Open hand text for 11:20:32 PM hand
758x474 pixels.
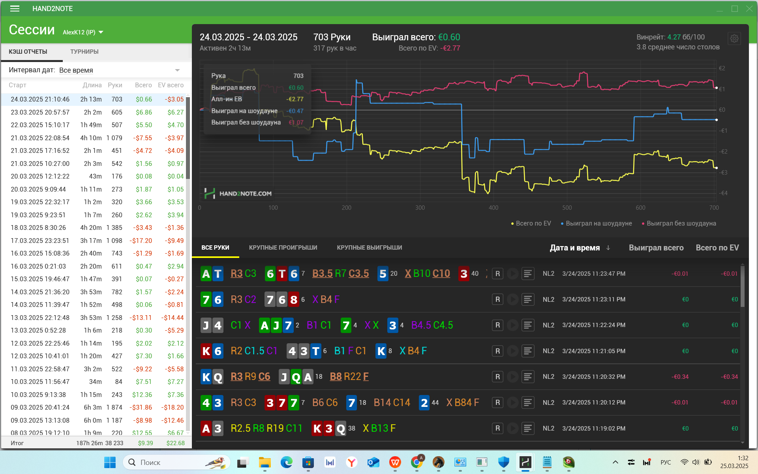pos(527,377)
